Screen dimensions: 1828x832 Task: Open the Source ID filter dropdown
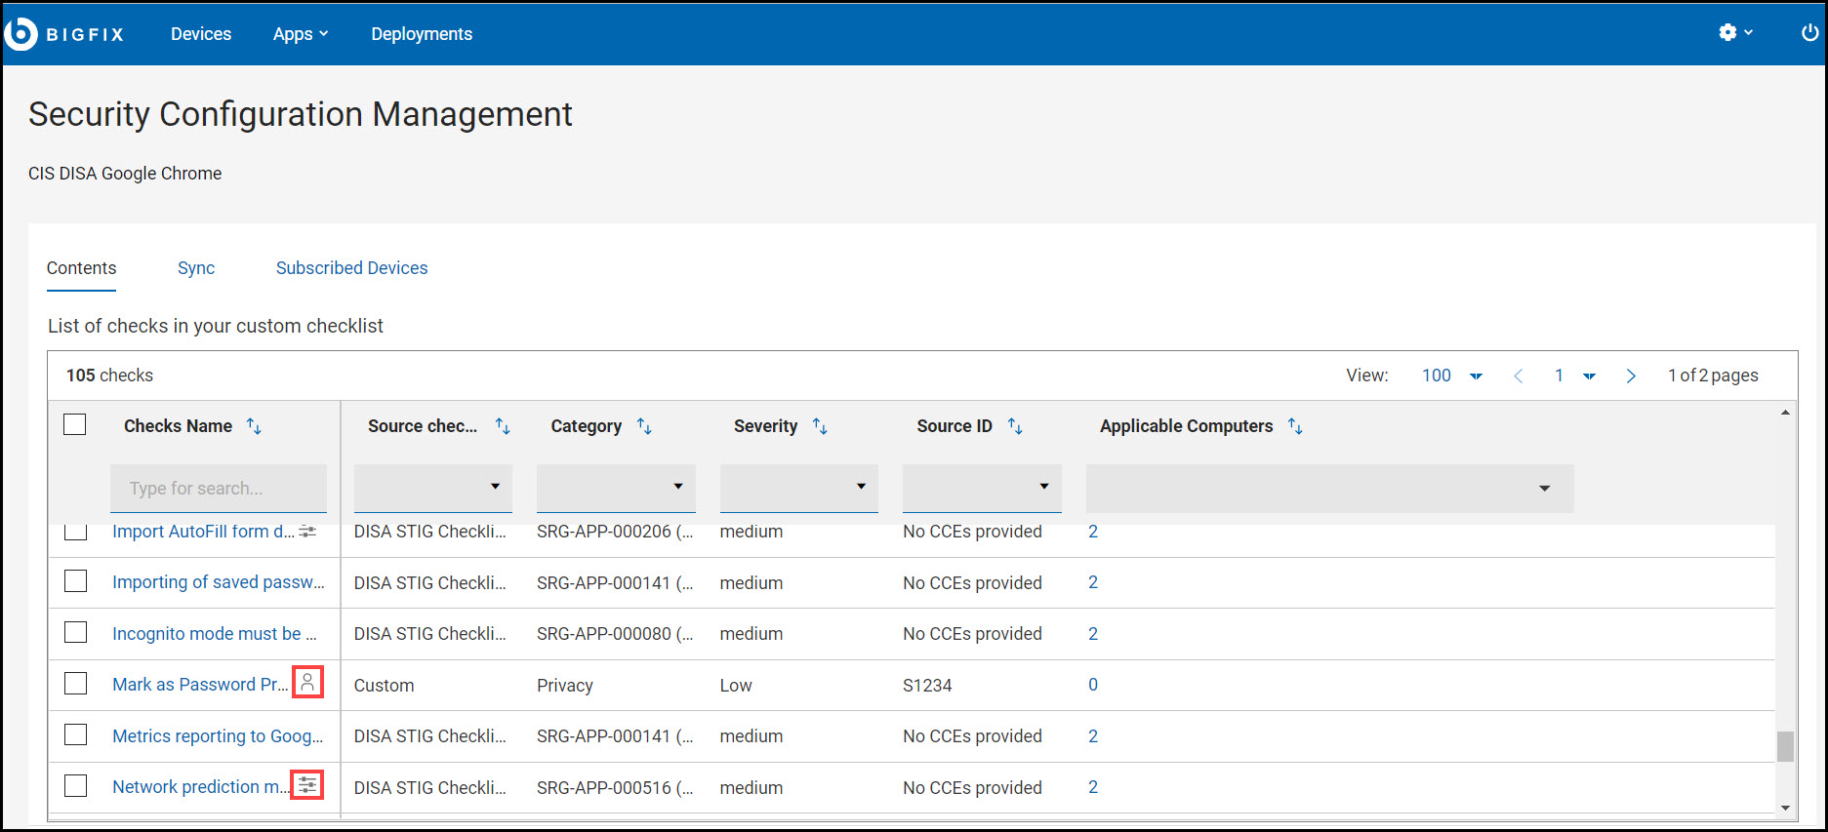point(982,487)
